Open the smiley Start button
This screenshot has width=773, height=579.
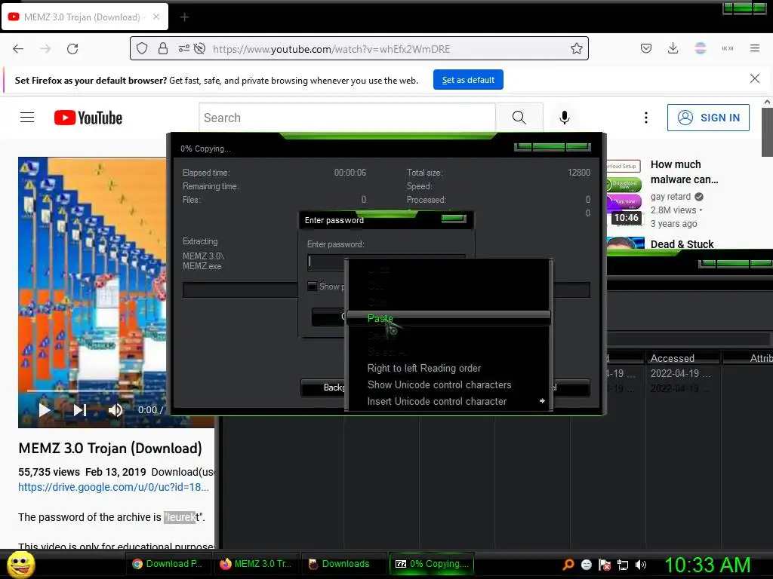pos(21,564)
